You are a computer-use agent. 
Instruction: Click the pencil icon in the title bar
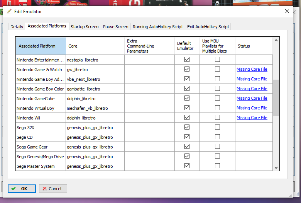(9, 11)
